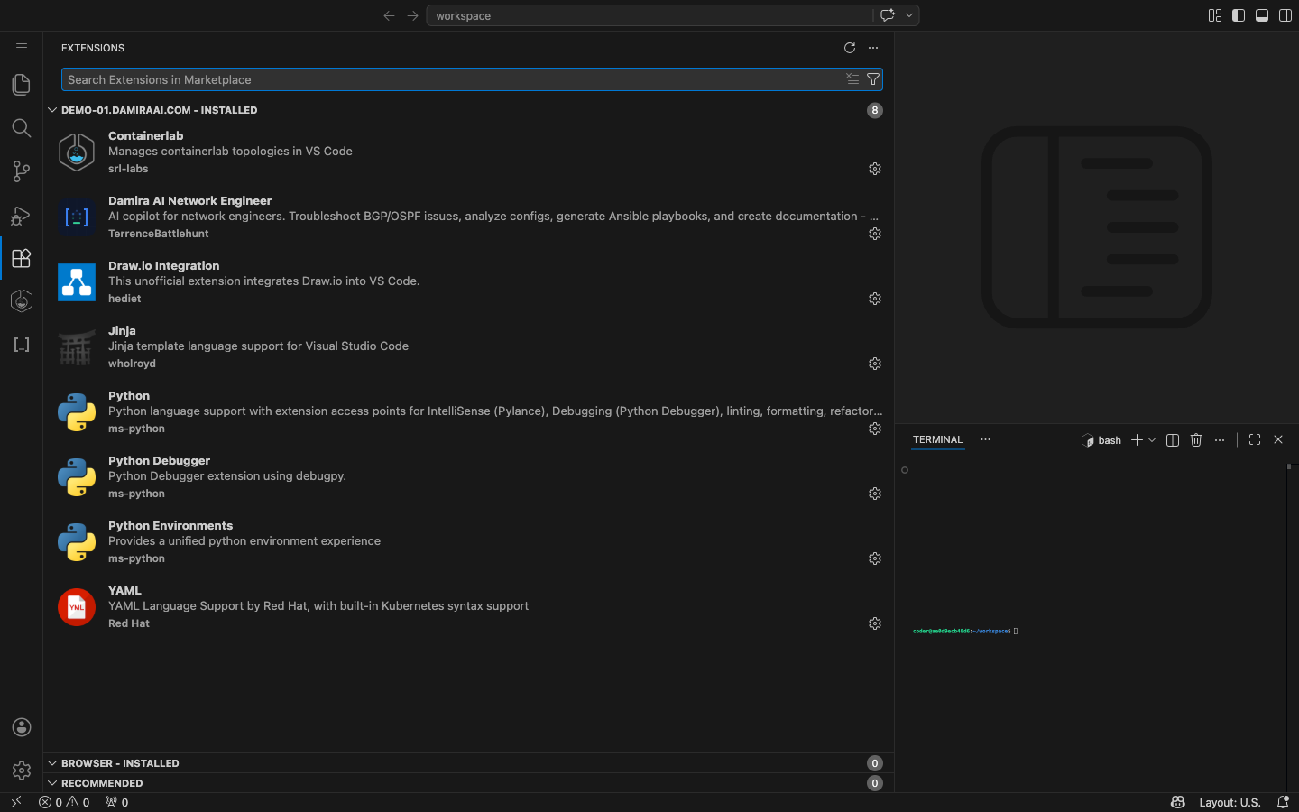1299x812 pixels.
Task: Open the new terminal launch profile dropdown
Action: 1152,440
